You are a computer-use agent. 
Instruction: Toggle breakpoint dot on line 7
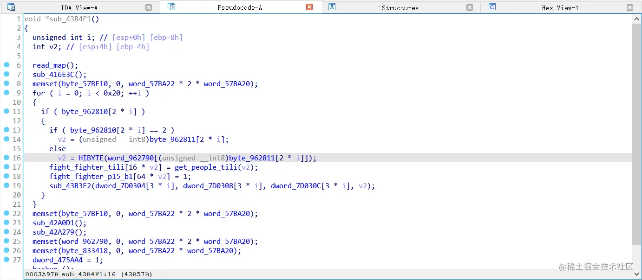7,74
